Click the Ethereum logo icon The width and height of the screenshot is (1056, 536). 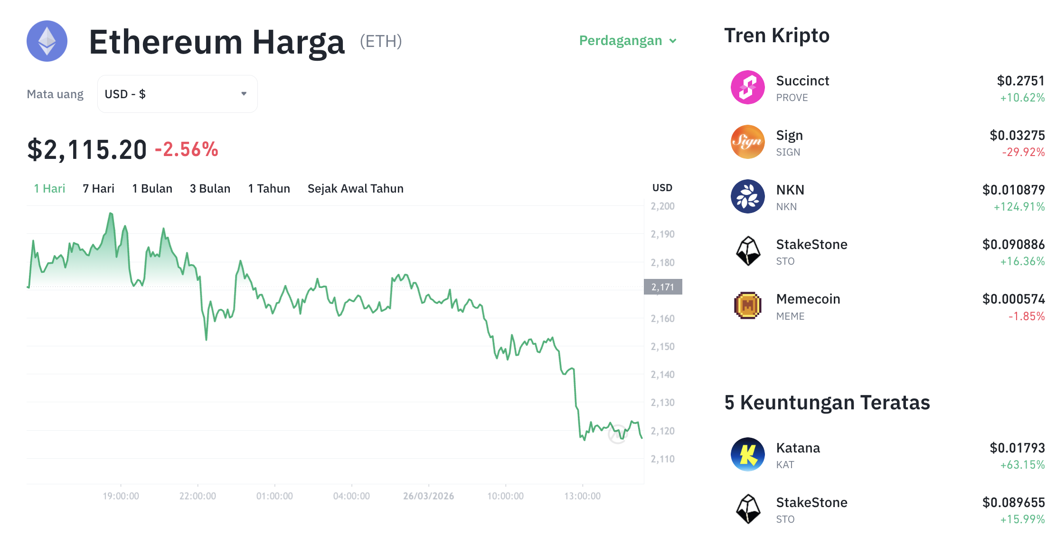(x=47, y=41)
